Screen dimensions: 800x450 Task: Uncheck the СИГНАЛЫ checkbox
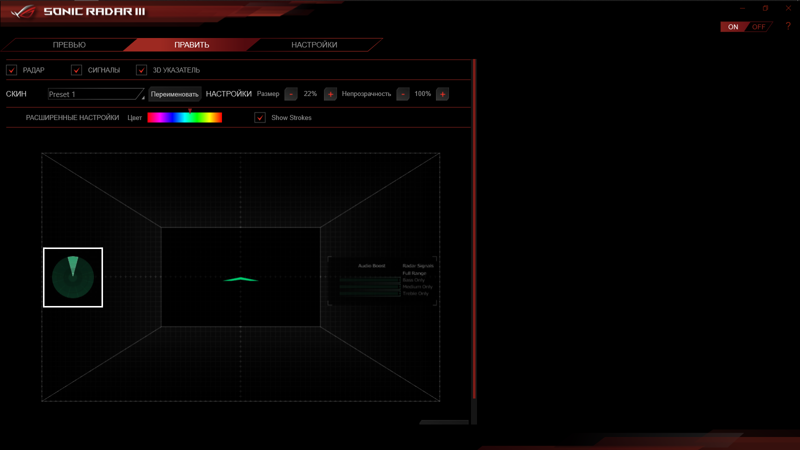(76, 70)
